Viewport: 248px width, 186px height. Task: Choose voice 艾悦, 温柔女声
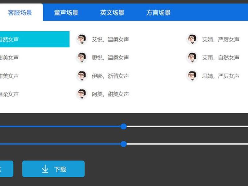click(110, 39)
